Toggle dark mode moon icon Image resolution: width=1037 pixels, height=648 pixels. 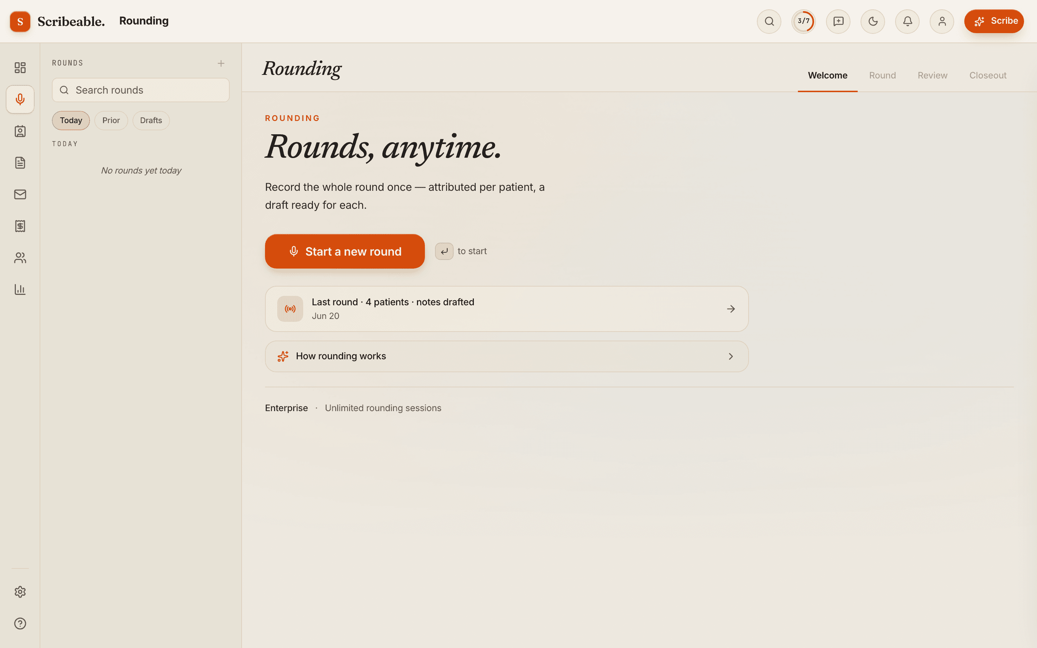[873, 22]
